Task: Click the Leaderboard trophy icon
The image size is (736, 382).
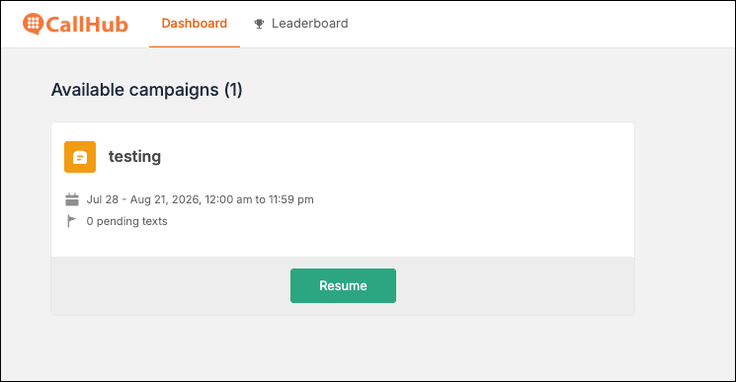Action: [x=259, y=24]
